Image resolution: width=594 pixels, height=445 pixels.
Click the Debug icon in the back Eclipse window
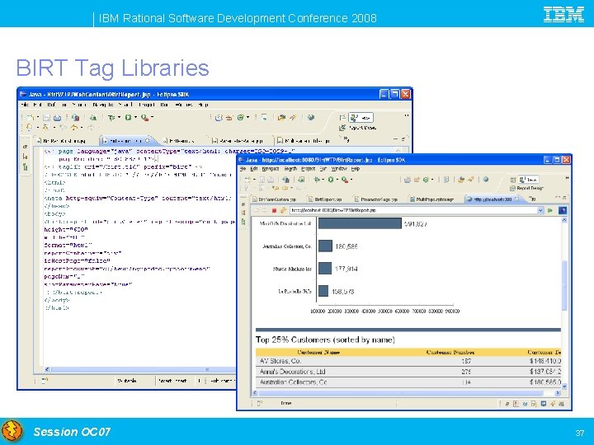click(111, 118)
